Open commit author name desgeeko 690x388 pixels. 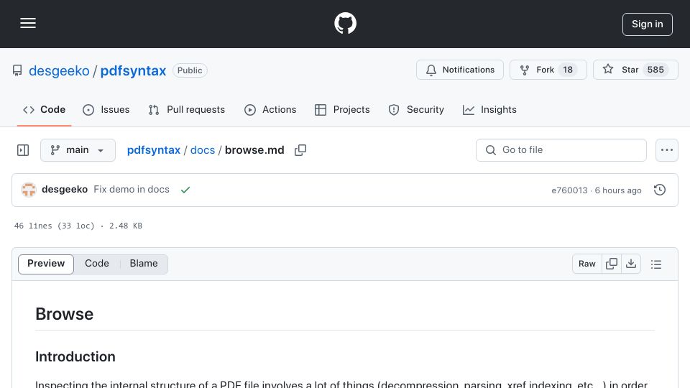(x=65, y=189)
